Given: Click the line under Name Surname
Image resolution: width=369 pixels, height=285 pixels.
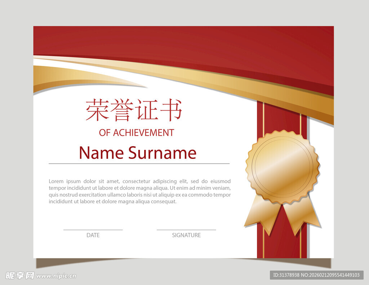Looking at the screenshot, I should [139, 164].
